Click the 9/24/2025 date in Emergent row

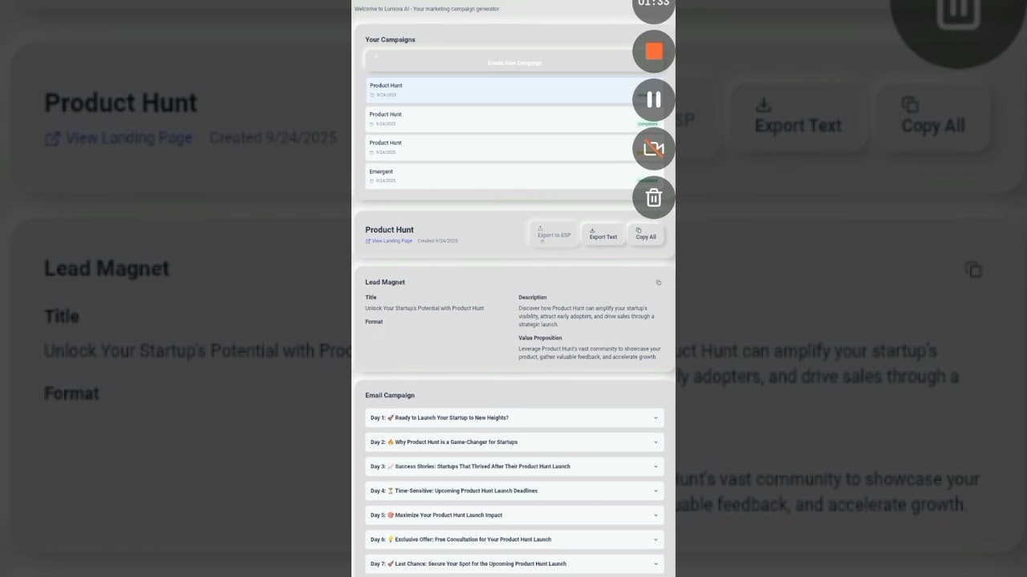[386, 181]
